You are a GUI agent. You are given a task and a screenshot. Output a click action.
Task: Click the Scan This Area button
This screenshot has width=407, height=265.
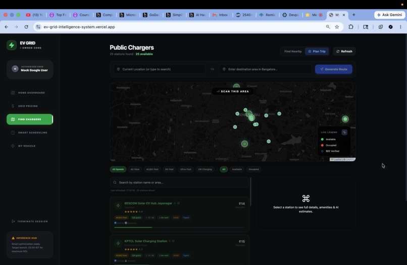pos(233,91)
